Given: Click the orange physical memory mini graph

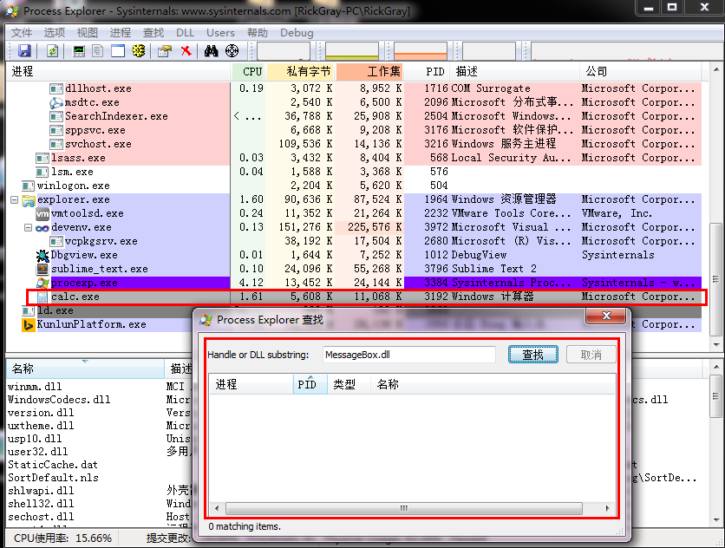Looking at the screenshot, I should click(x=421, y=51).
